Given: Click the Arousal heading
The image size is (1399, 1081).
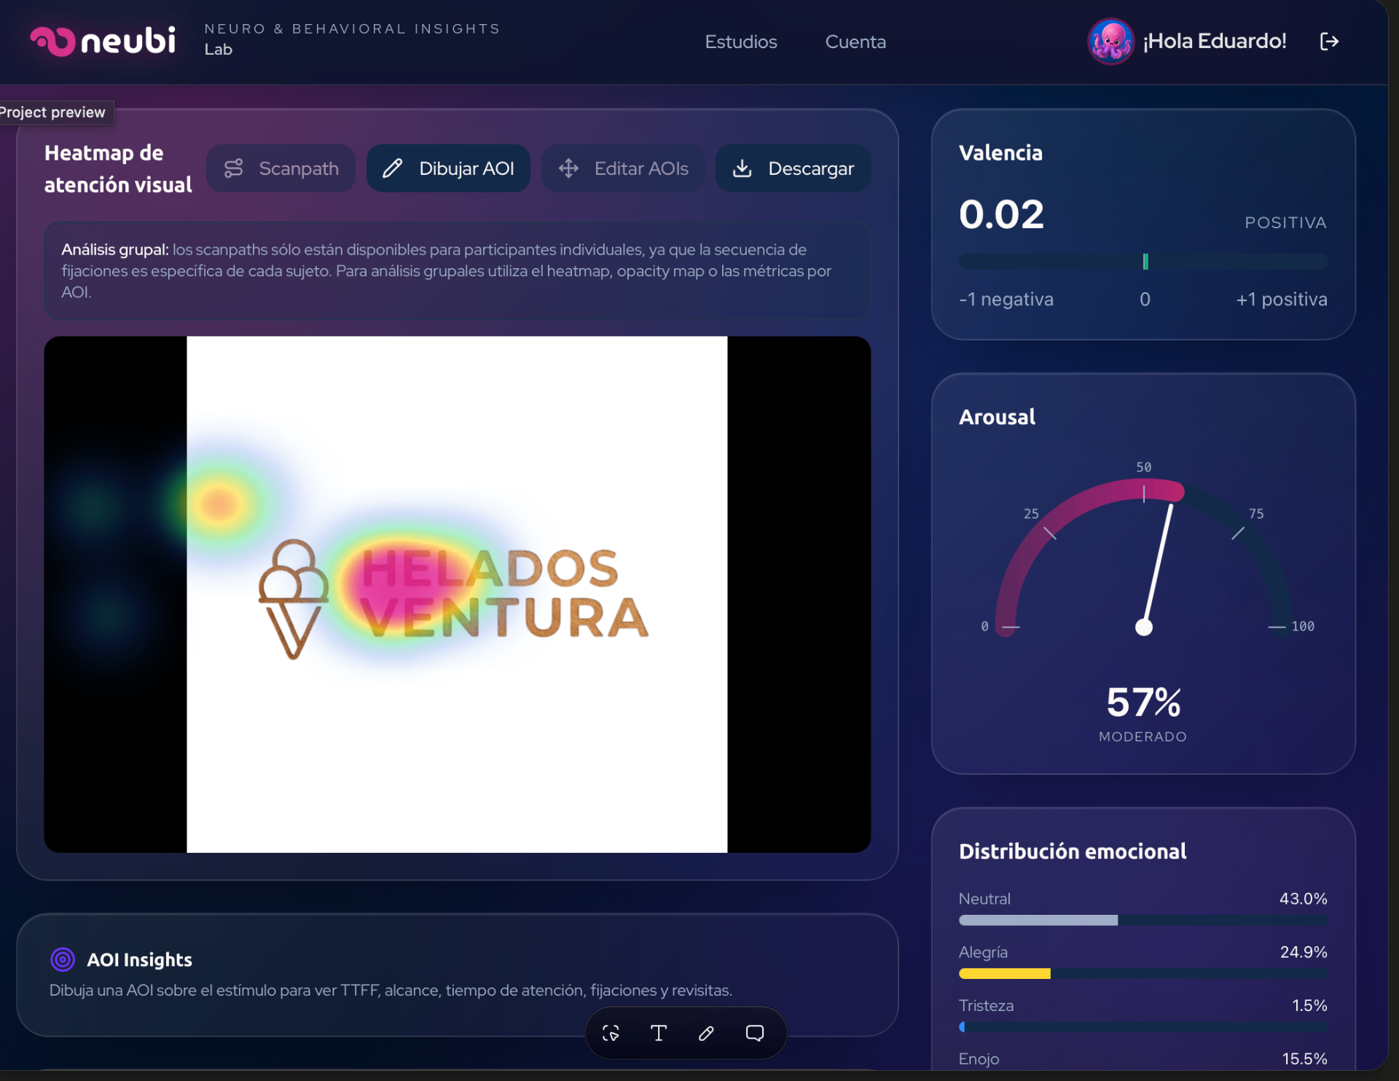Looking at the screenshot, I should pos(997,417).
